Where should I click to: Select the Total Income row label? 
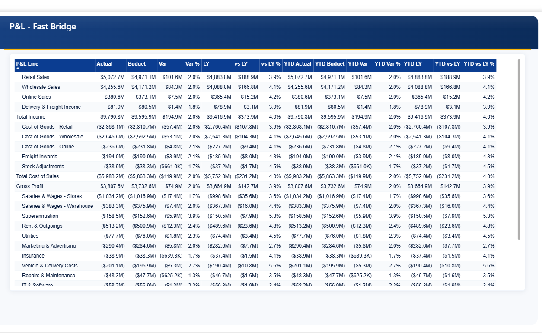point(31,117)
